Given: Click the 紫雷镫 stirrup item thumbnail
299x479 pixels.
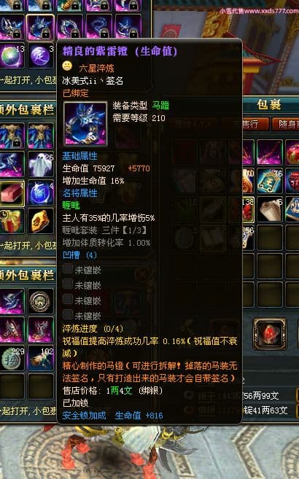Looking at the screenshot, I should 85,124.
